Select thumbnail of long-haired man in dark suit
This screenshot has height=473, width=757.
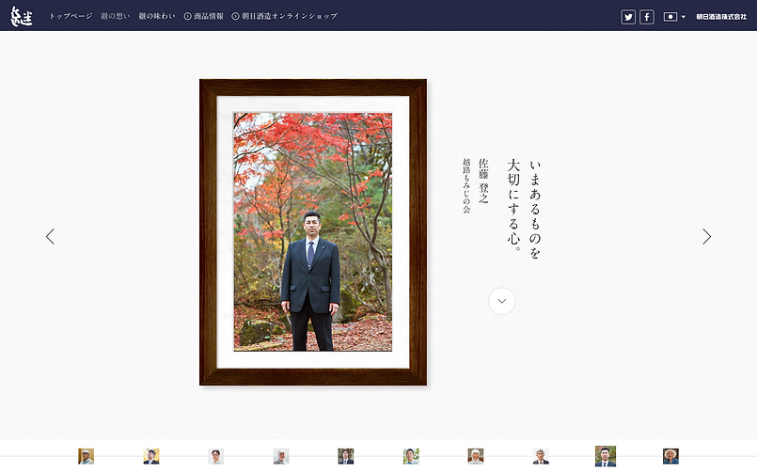[346, 456]
